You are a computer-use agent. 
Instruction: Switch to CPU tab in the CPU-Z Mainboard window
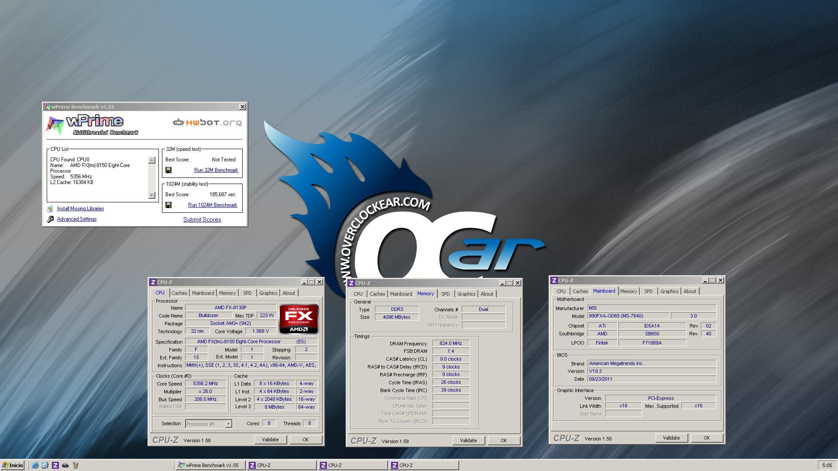tap(561, 291)
